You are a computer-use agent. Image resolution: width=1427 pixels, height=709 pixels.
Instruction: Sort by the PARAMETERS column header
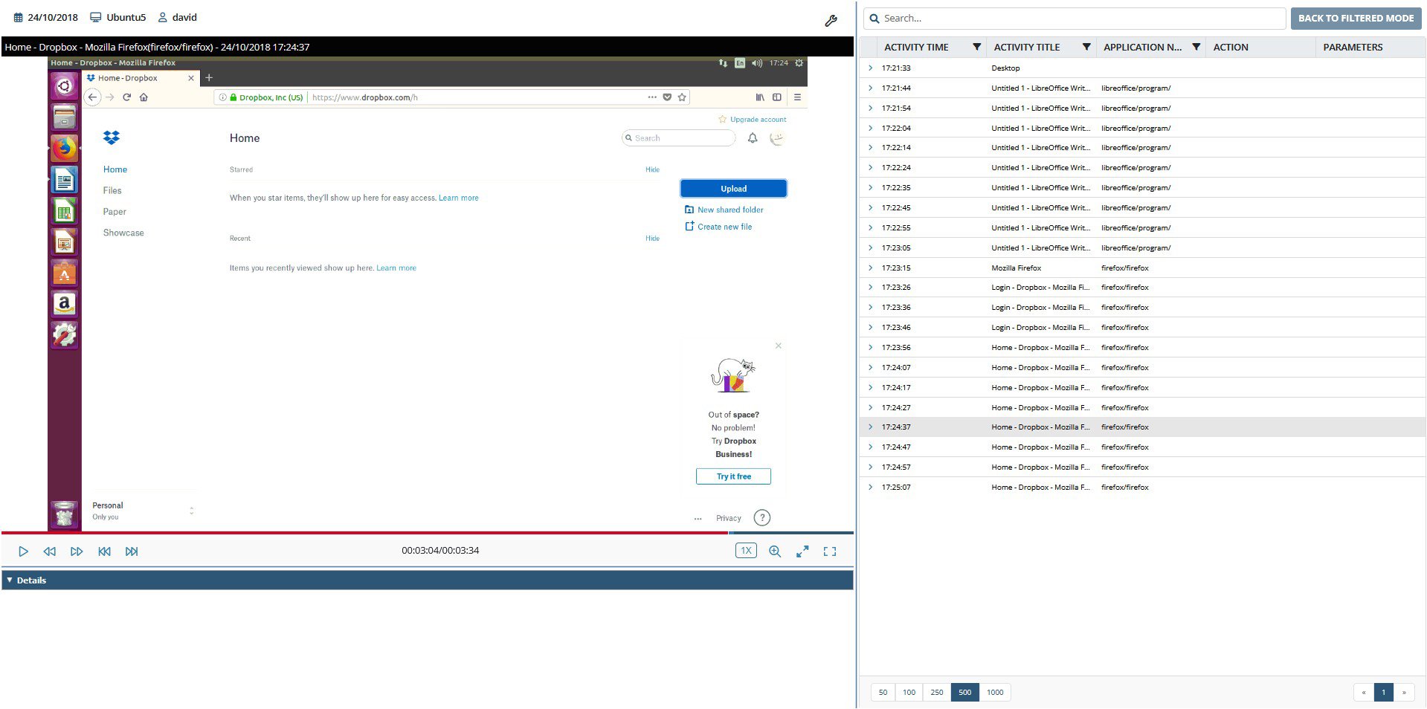click(x=1353, y=48)
